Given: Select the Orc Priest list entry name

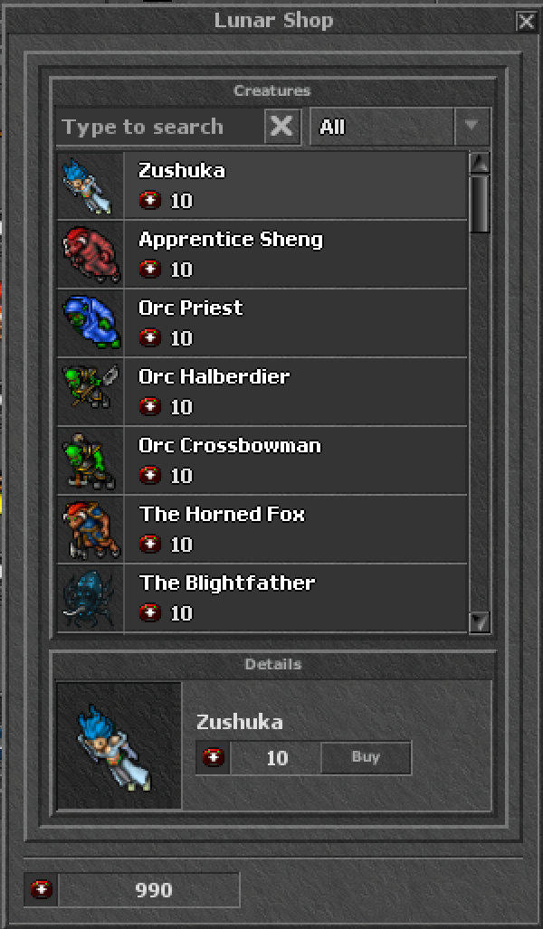Looking at the screenshot, I should coord(191,308).
